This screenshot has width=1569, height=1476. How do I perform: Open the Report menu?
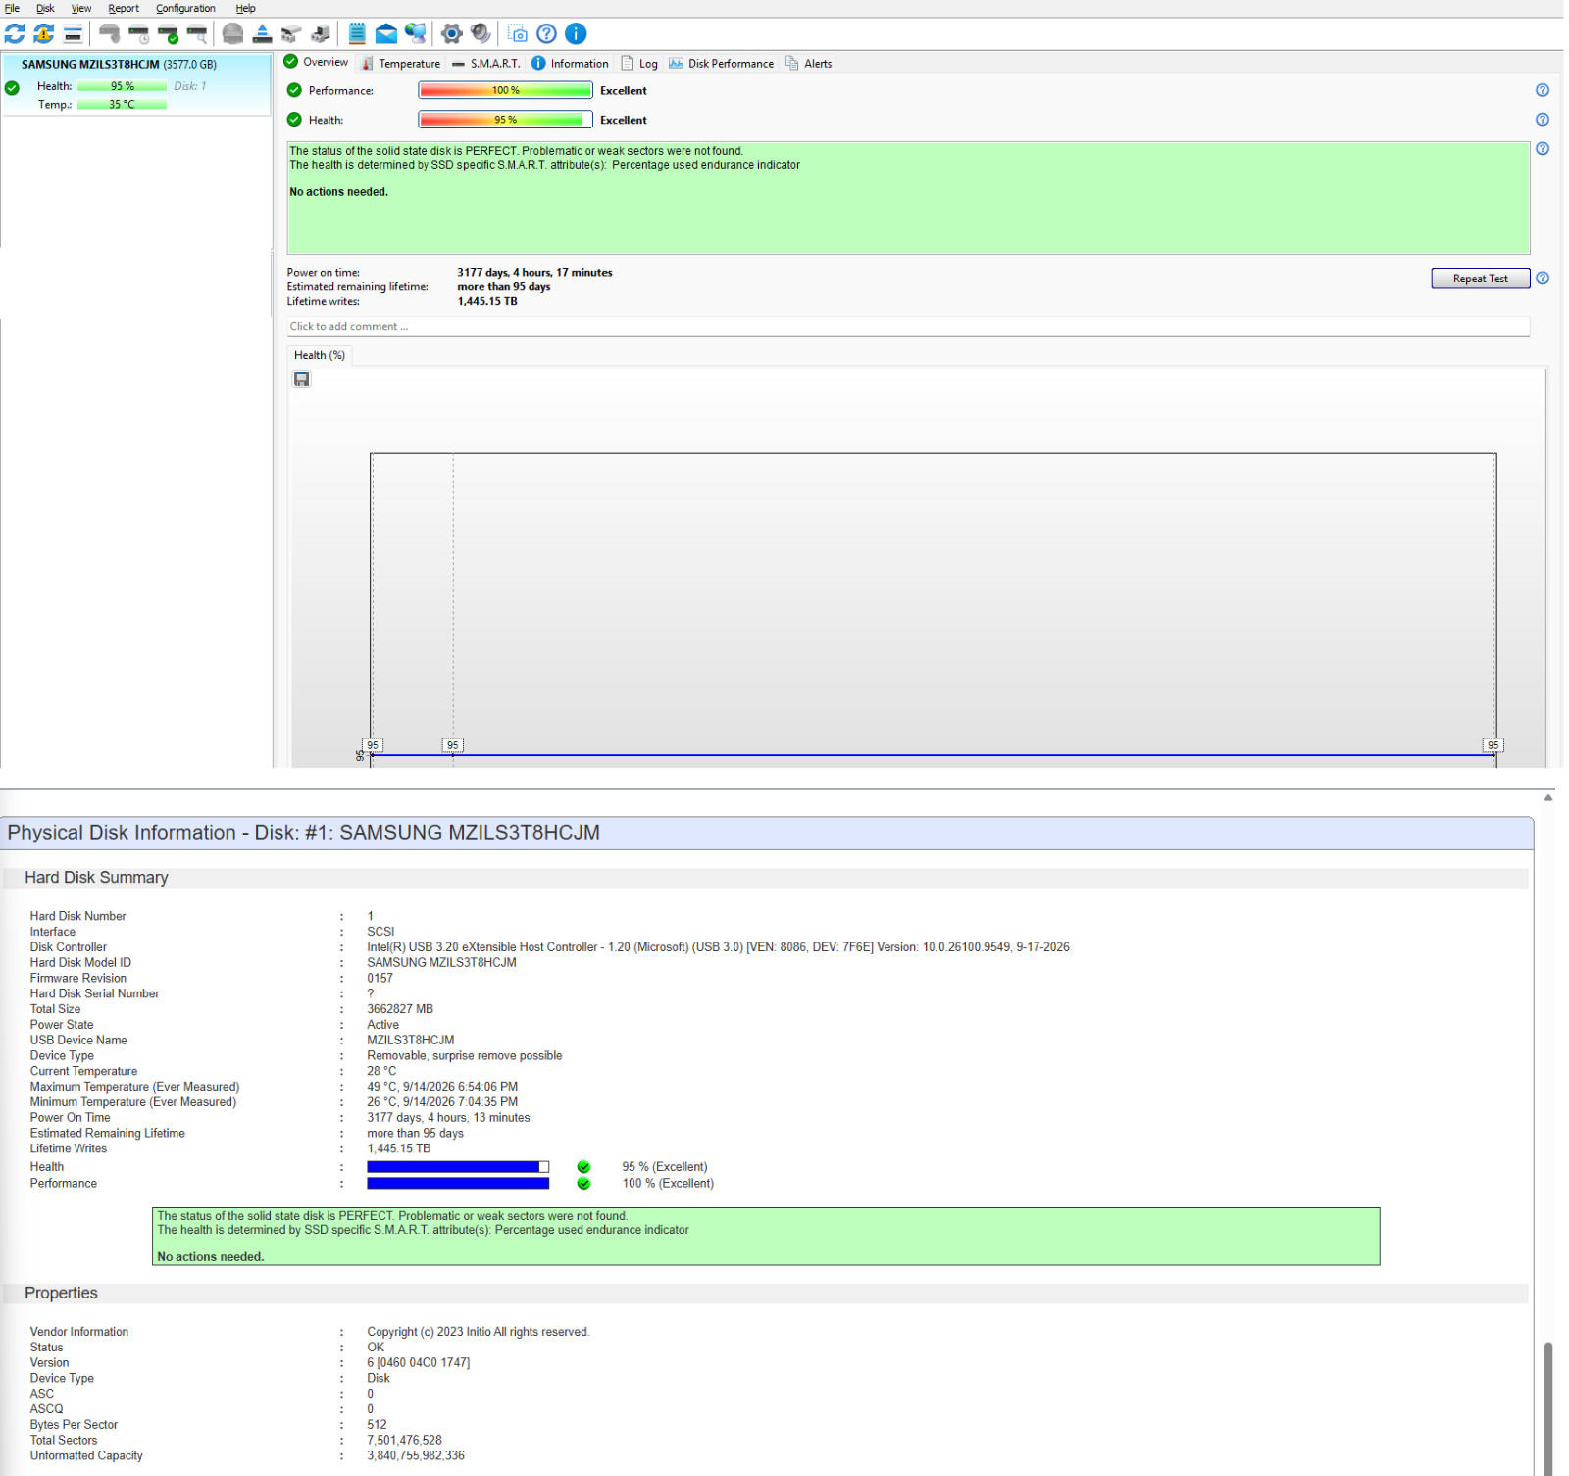(x=124, y=8)
